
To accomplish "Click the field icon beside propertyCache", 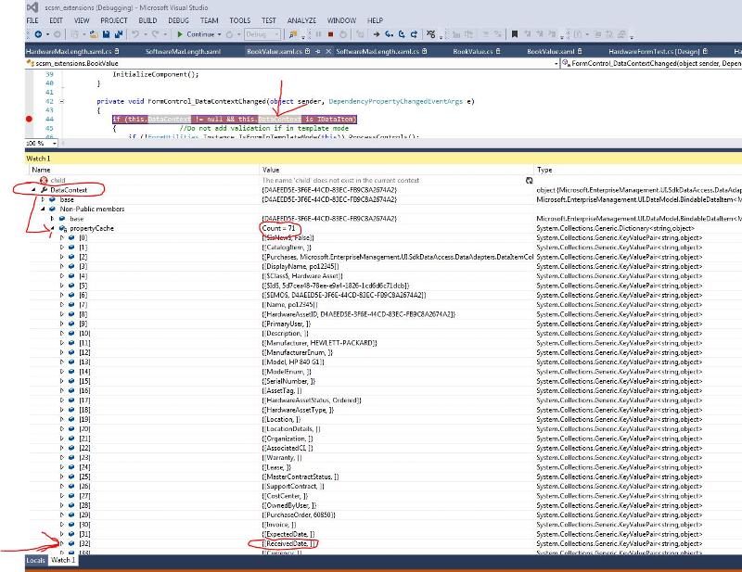I will tap(62, 228).
